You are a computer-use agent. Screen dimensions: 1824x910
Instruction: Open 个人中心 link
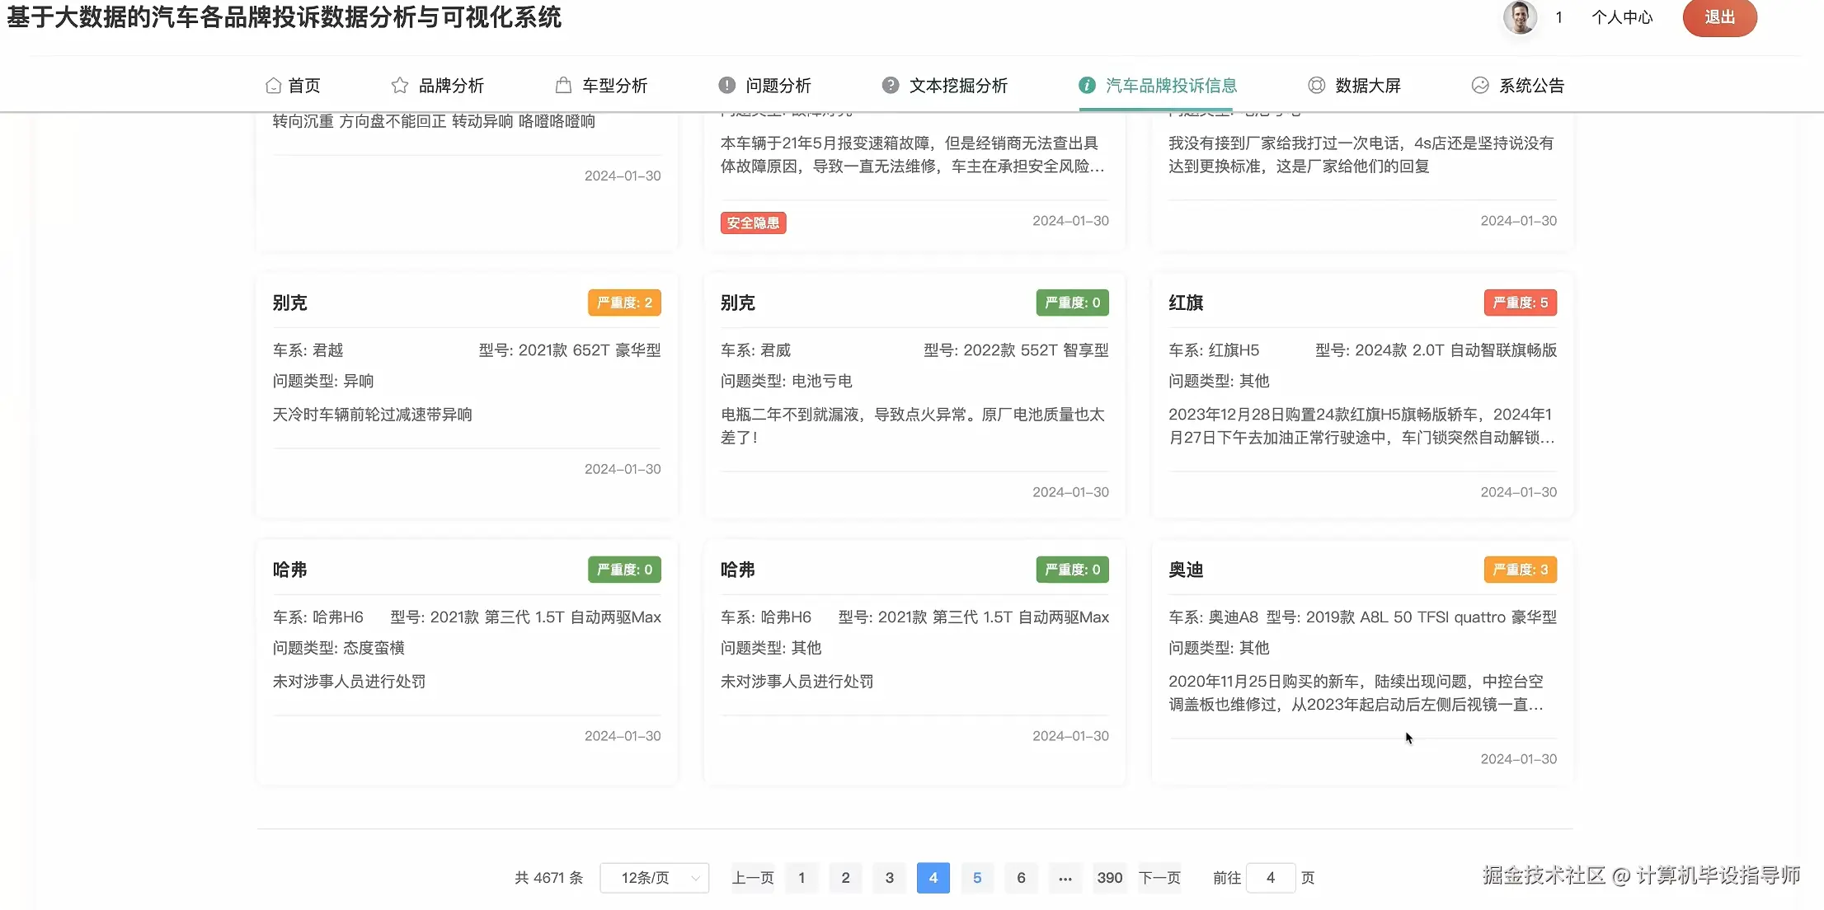tap(1621, 17)
